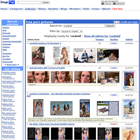The width and height of the screenshot is (140, 140).
Task: Open Arabian porn niche link
Action: 8,95
